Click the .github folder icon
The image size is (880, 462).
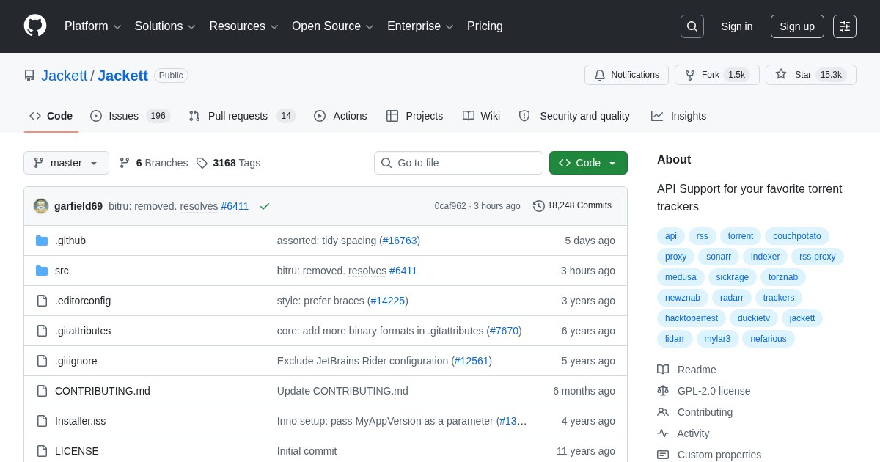coord(42,241)
